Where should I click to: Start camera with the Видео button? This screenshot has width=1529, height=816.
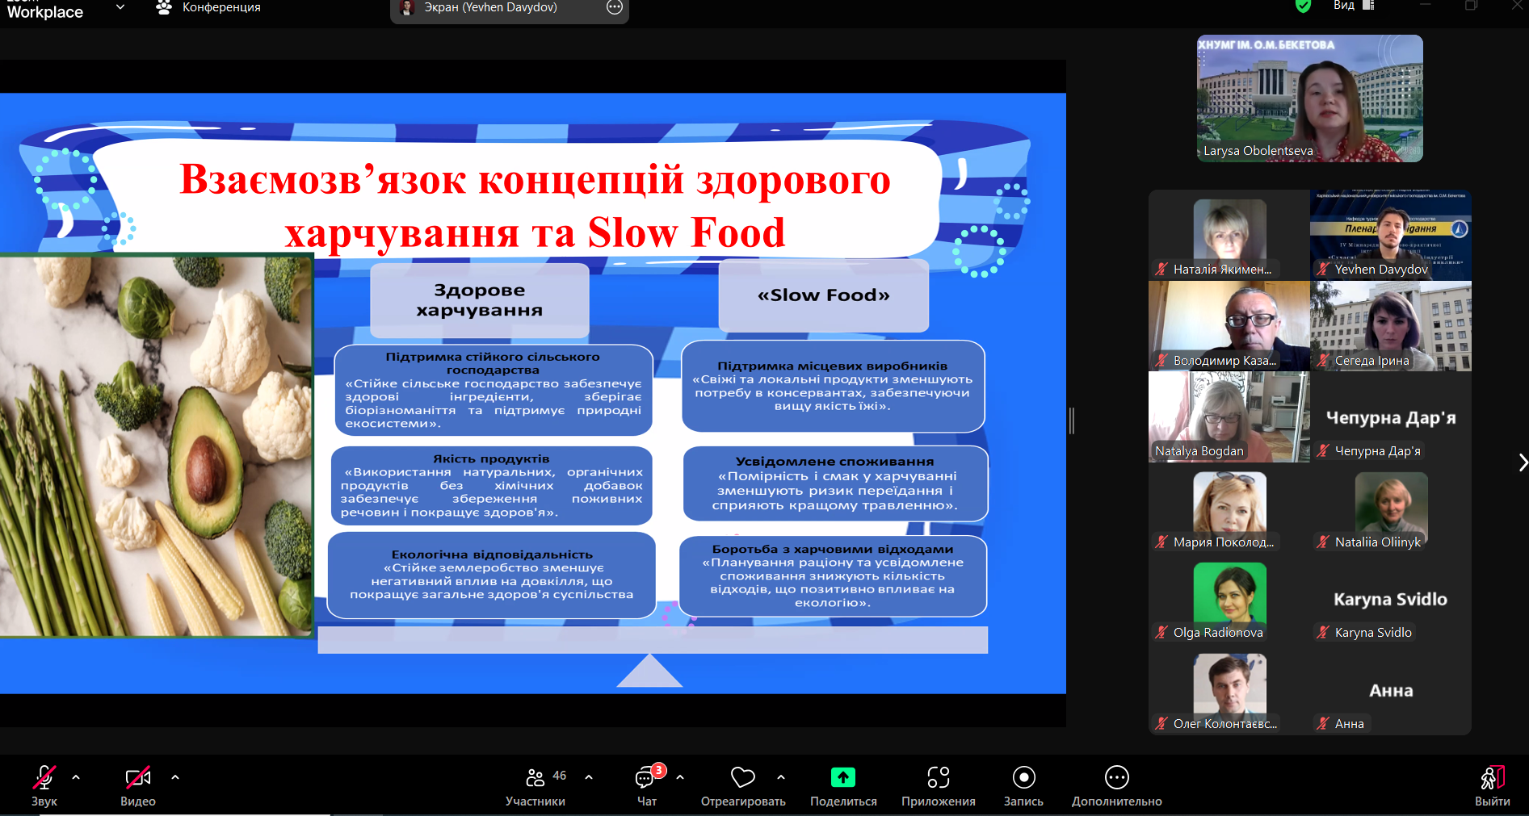(138, 785)
